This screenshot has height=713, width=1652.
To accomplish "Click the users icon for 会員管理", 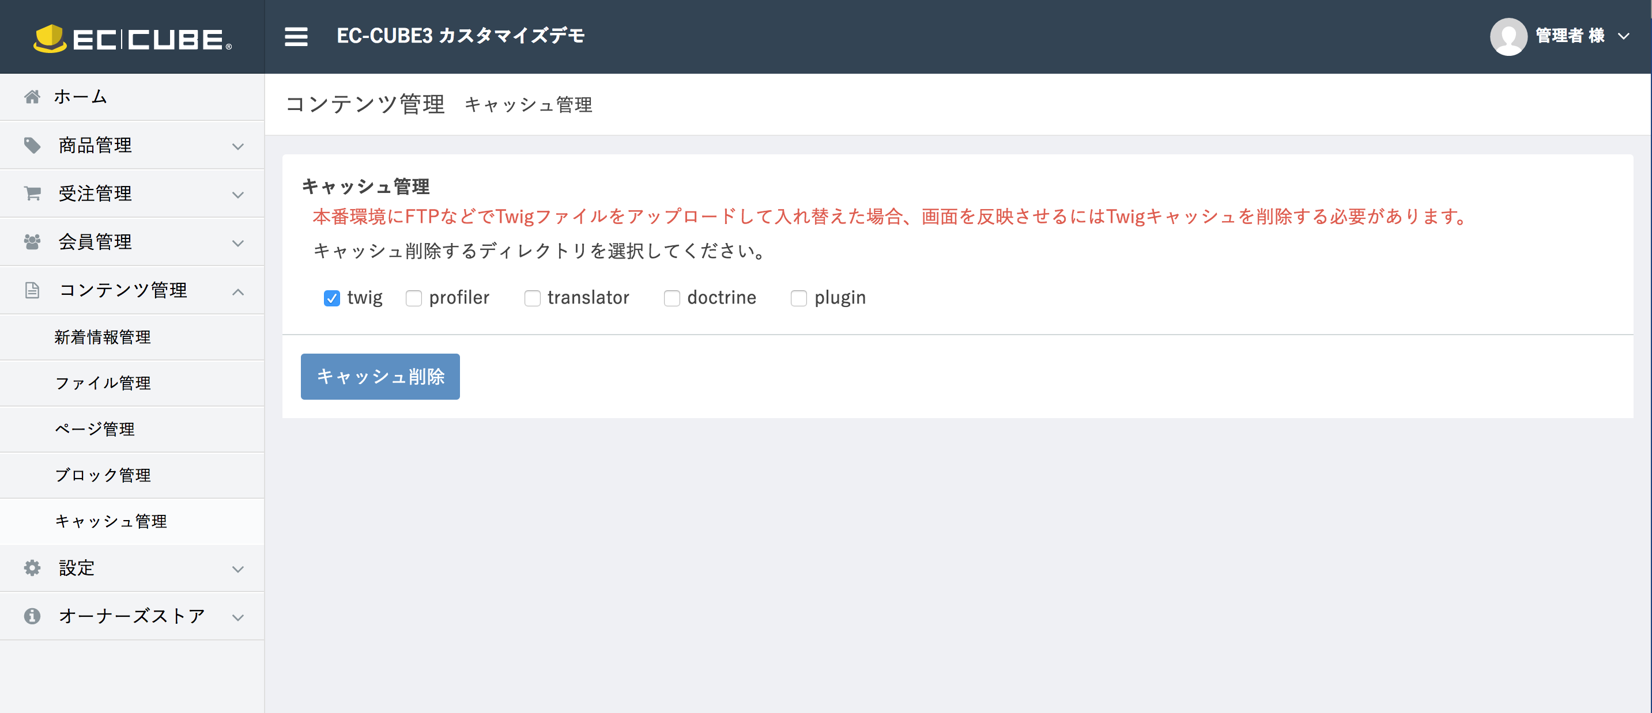I will (32, 241).
